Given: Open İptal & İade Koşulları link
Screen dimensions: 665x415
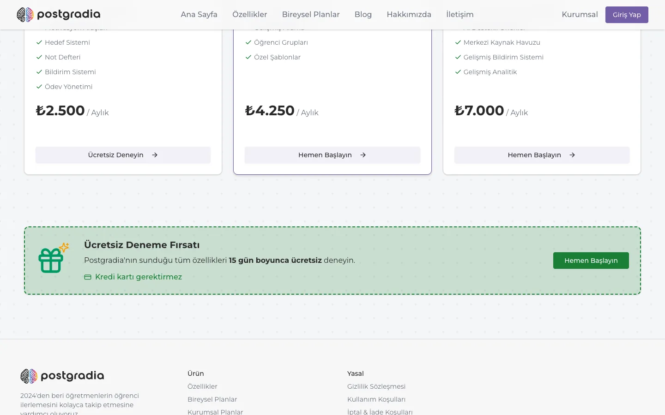Looking at the screenshot, I should pos(380,412).
